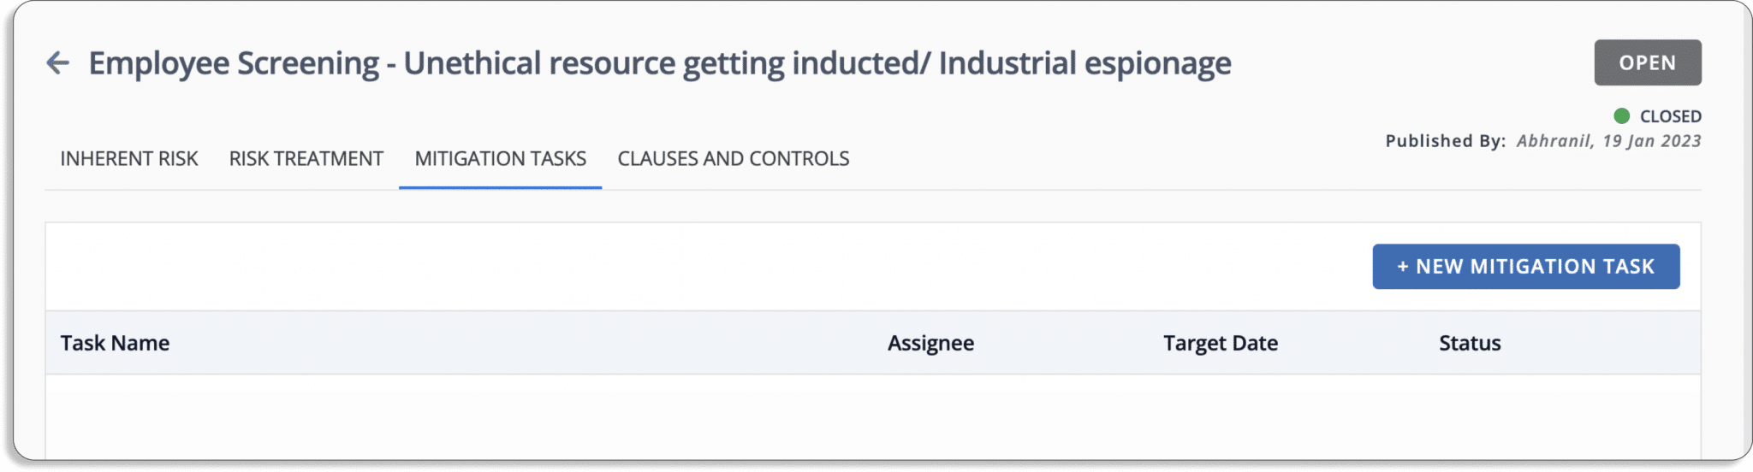1753x472 pixels.
Task: Click the blank area left of New Mitigation Task
Action: [709, 267]
